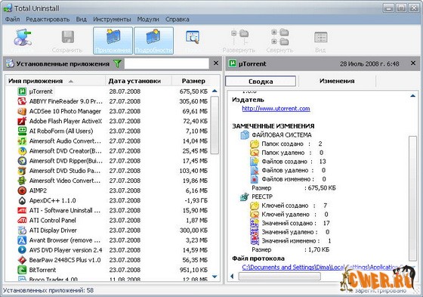Click the green filter funnel icon
423x297 pixels.
117,63
